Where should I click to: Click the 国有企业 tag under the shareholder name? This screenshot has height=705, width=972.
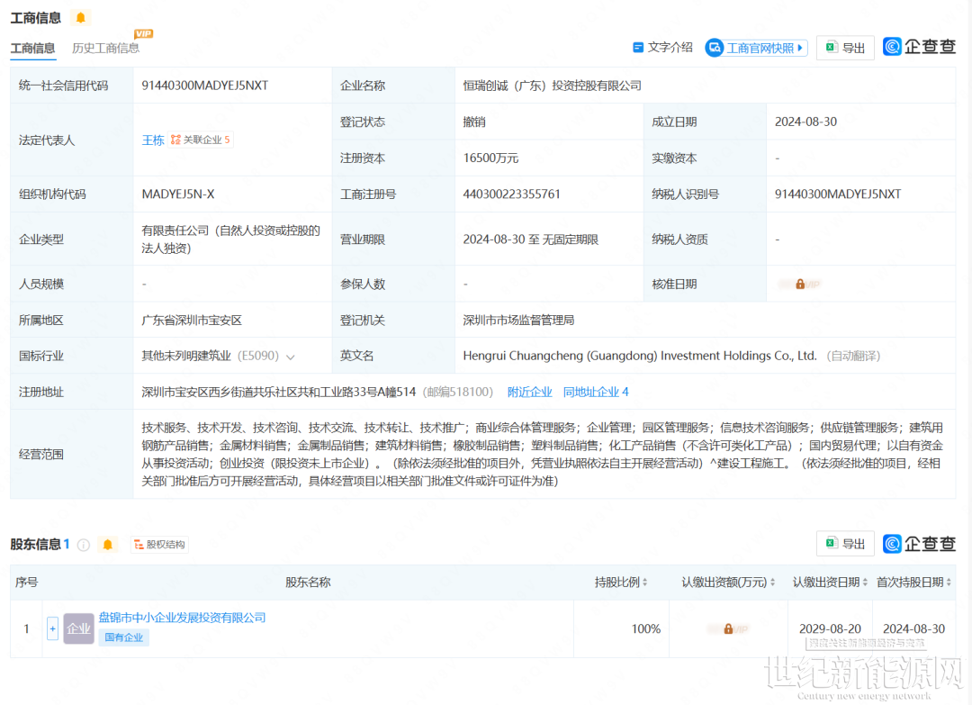tap(124, 637)
